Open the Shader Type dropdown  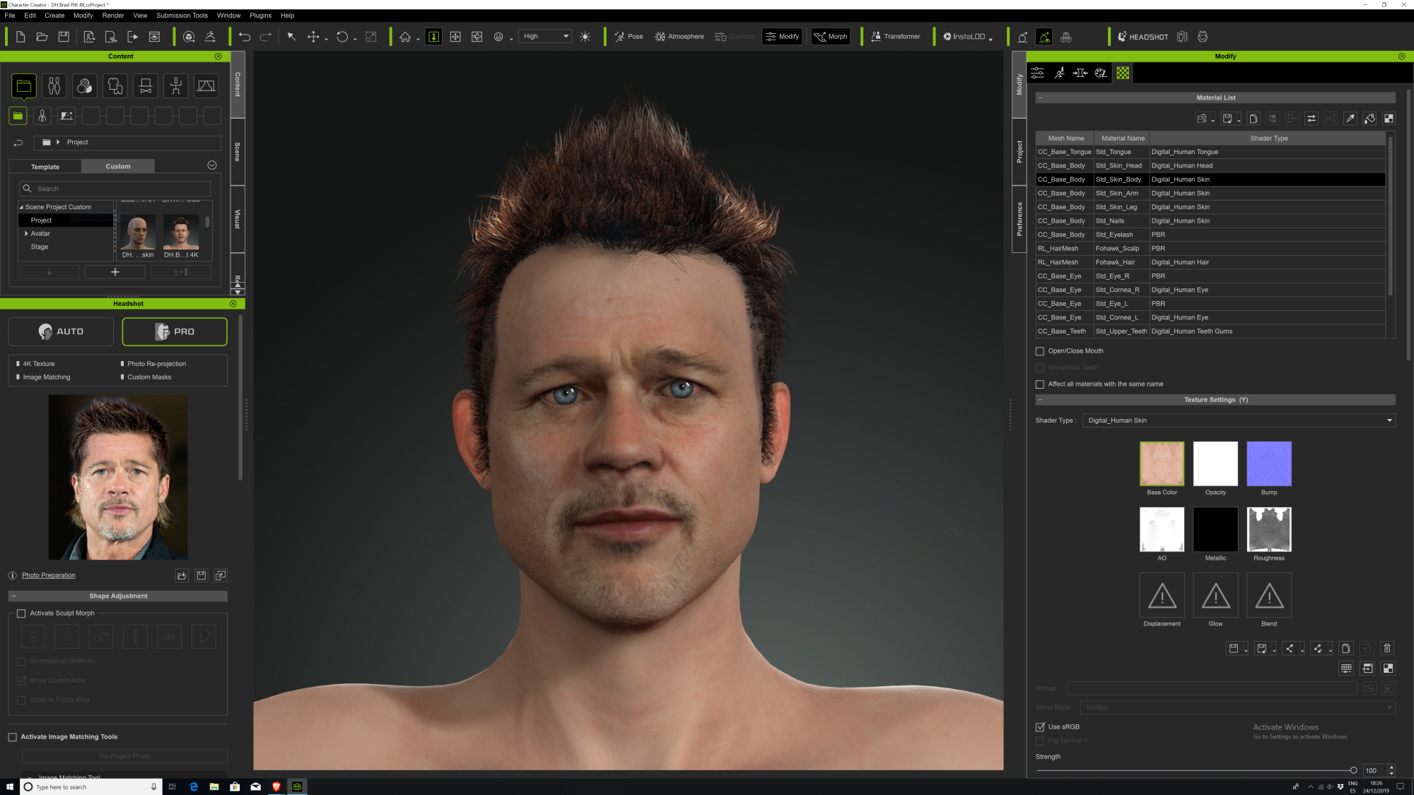[1238, 420]
